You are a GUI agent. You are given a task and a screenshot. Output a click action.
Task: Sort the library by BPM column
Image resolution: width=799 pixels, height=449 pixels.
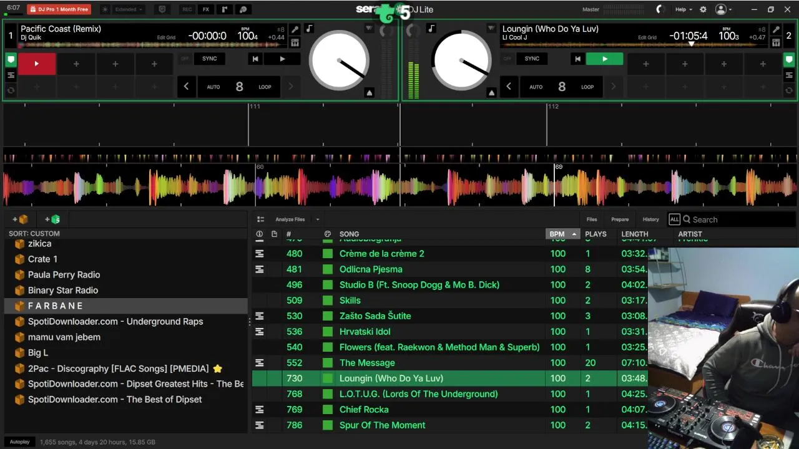tap(562, 234)
